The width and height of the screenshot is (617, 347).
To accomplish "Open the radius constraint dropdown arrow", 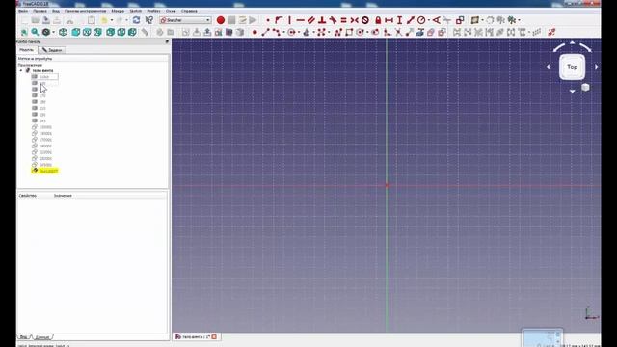I will (428, 20).
